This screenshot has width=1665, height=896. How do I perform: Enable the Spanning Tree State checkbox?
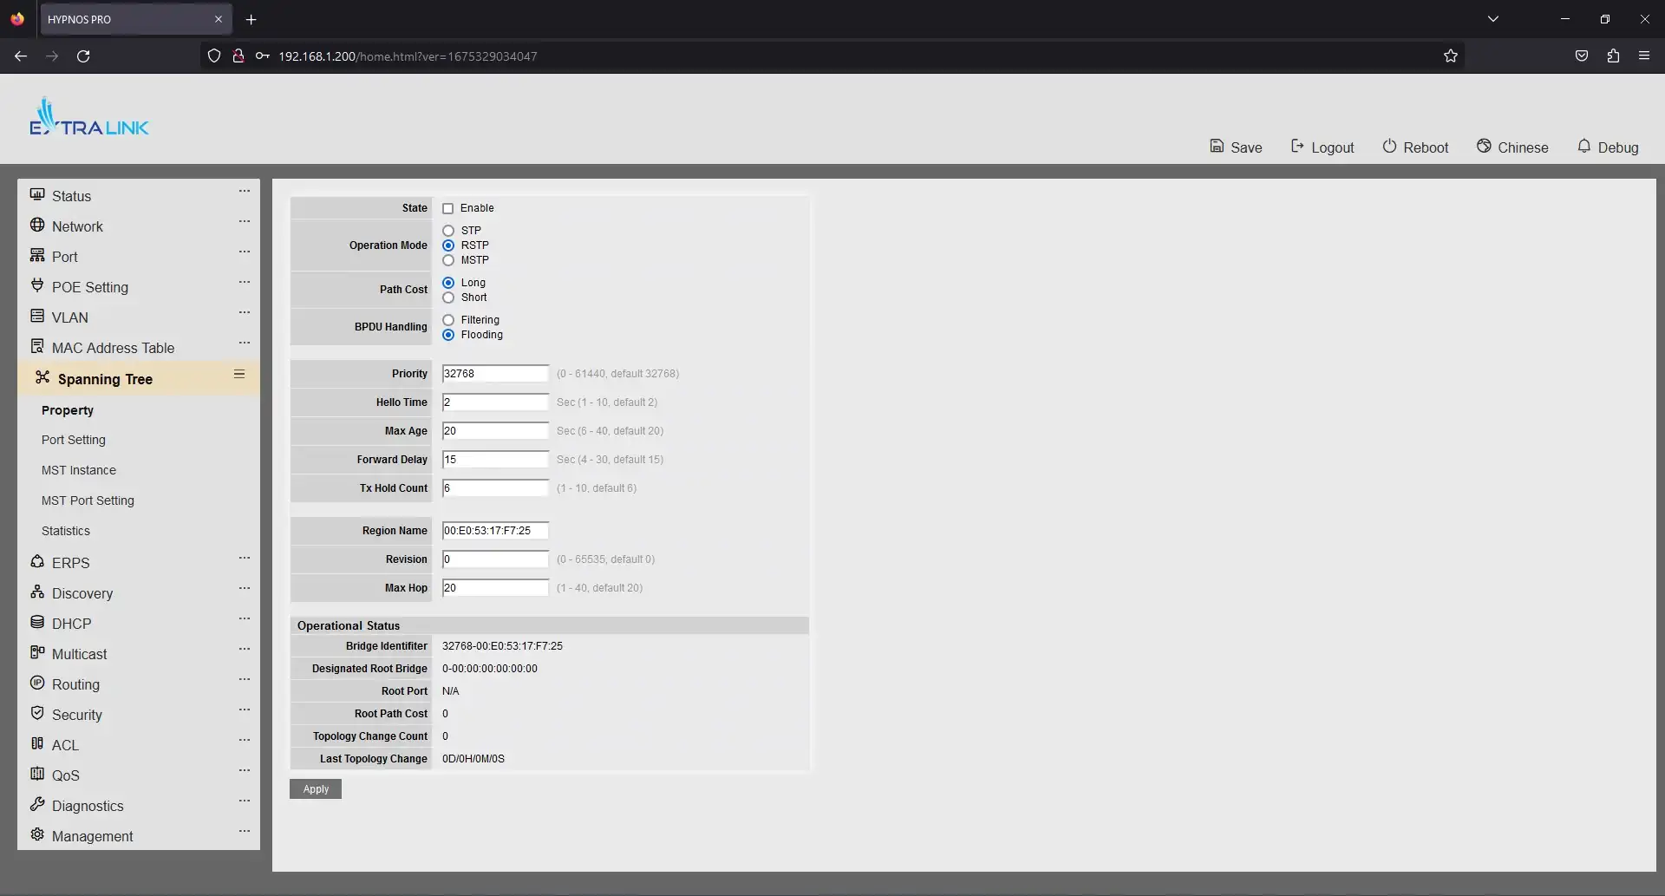(448, 209)
